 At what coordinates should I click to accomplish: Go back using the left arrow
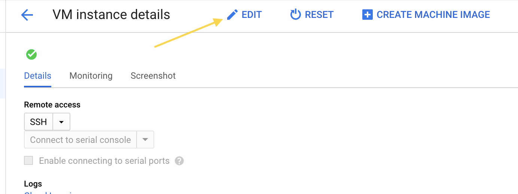tap(27, 15)
